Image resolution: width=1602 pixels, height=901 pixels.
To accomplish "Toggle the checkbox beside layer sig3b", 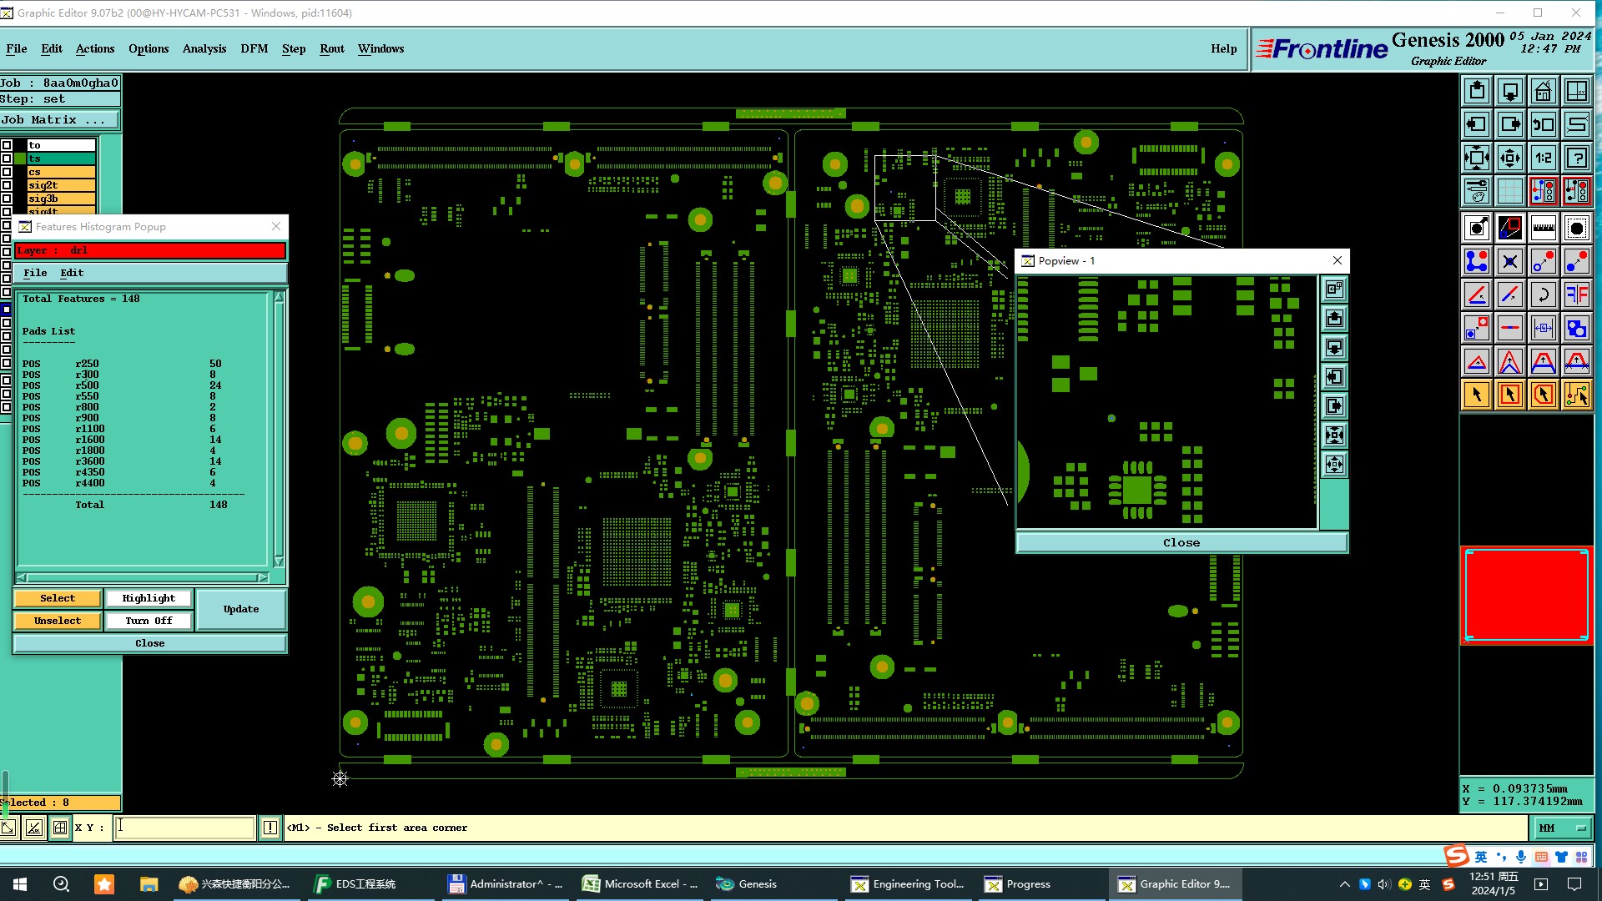I will tap(7, 199).
